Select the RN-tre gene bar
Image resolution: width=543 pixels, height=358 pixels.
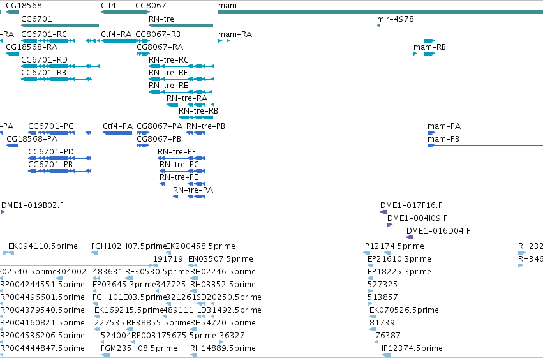pos(181,26)
